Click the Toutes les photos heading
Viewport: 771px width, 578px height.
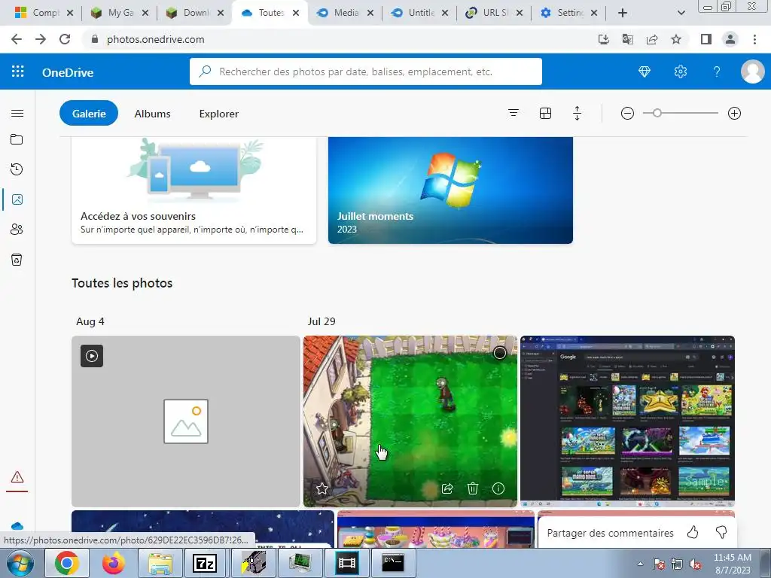pos(122,283)
